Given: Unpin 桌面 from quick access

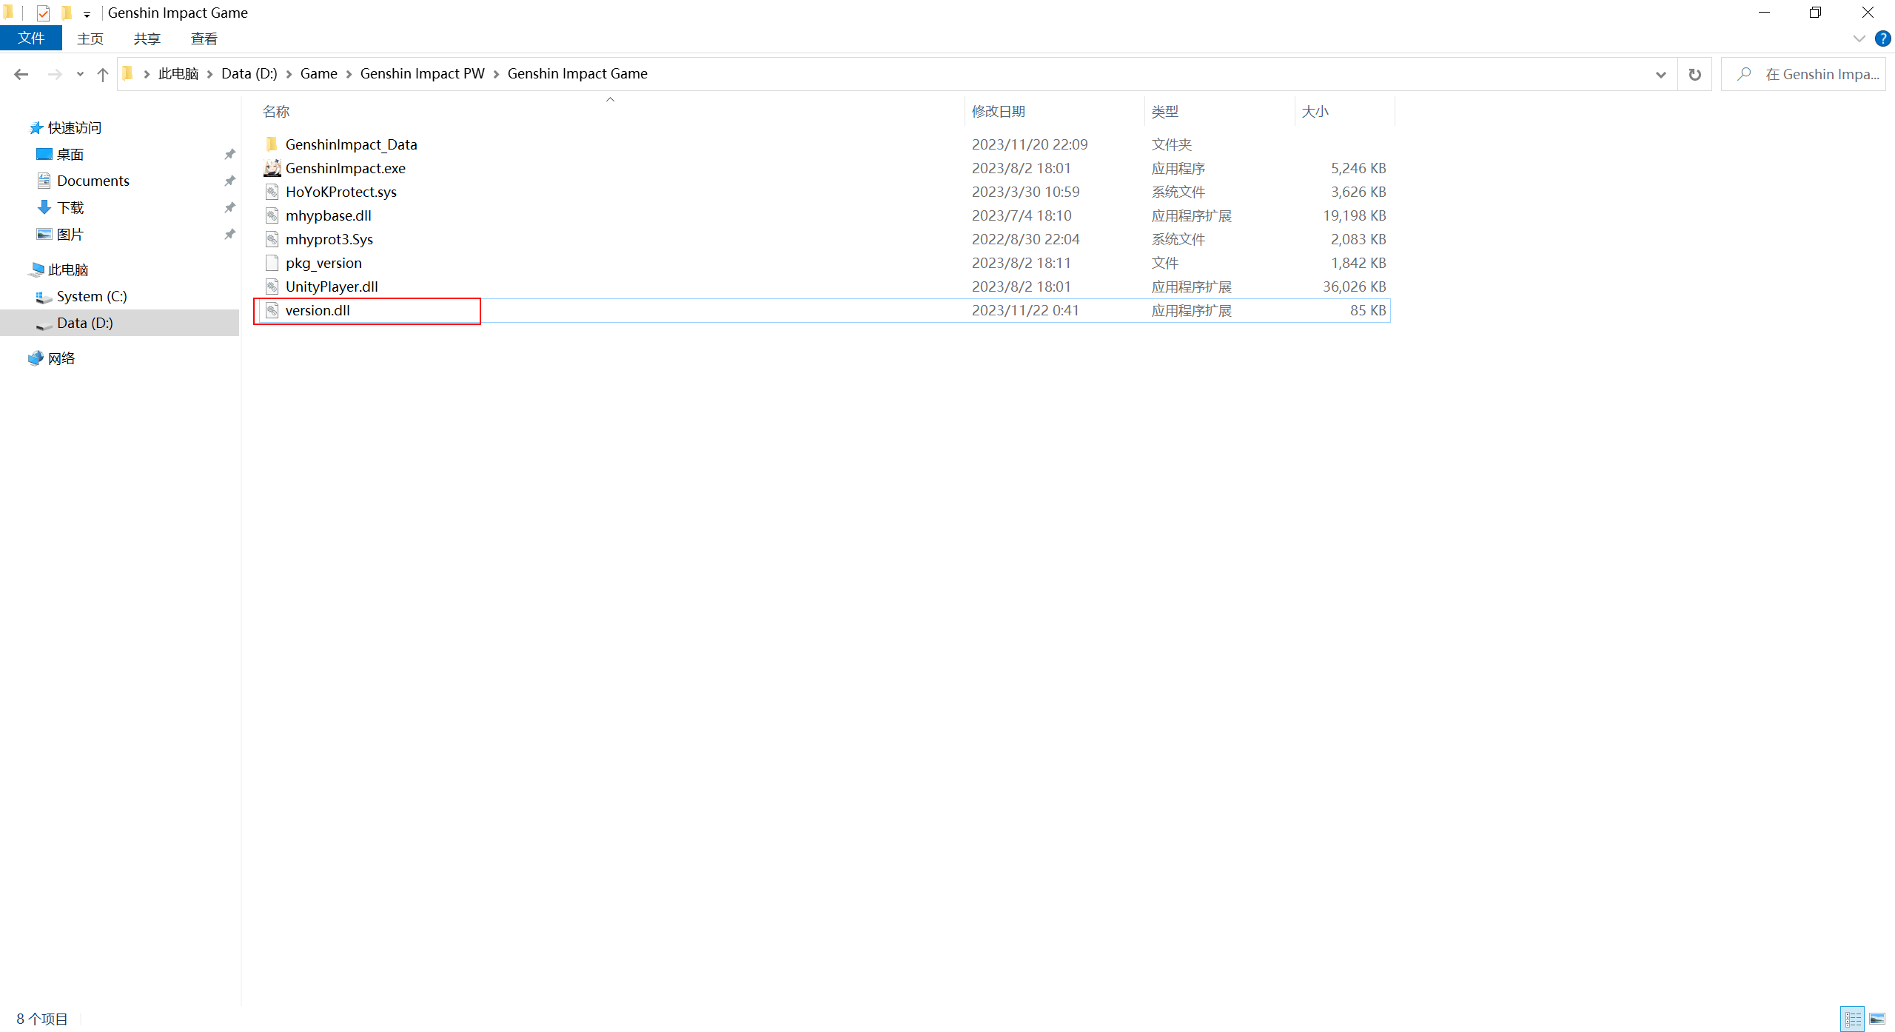Looking at the screenshot, I should coord(229,154).
